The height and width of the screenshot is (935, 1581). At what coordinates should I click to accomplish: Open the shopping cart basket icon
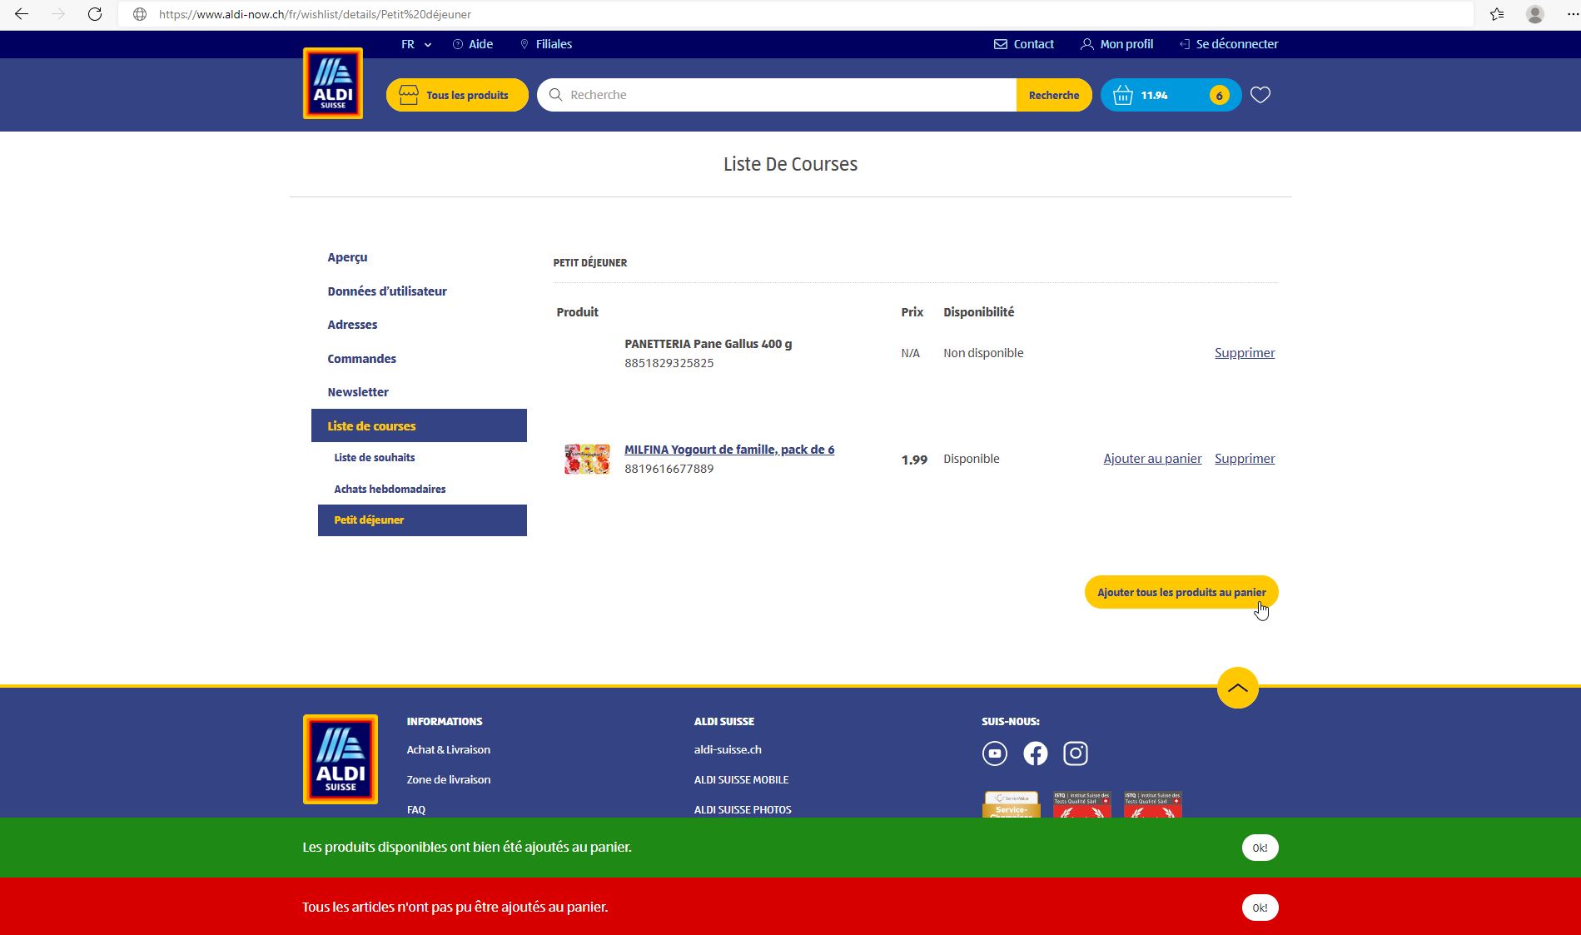tap(1124, 94)
